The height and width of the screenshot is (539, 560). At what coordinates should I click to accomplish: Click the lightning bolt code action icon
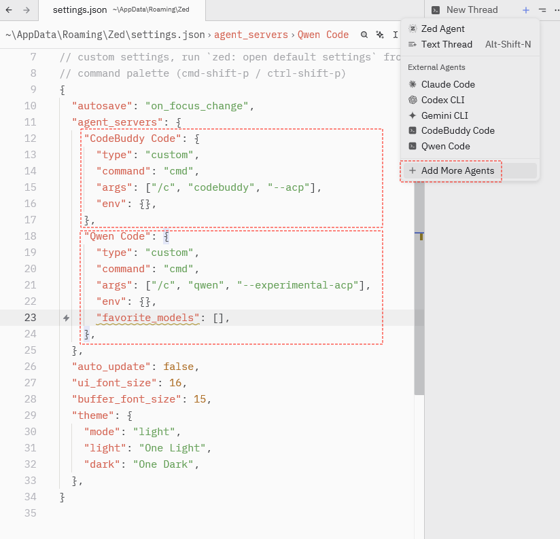(66, 318)
